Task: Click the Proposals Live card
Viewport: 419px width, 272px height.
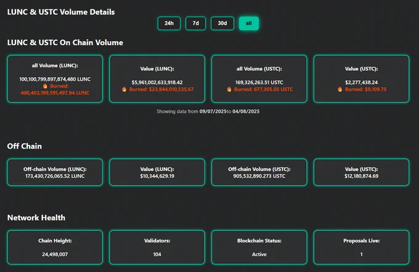Action: pyautogui.click(x=361, y=247)
